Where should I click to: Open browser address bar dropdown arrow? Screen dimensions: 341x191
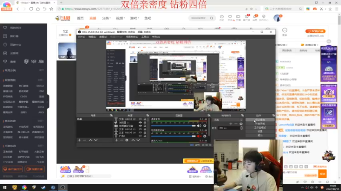tap(256, 9)
